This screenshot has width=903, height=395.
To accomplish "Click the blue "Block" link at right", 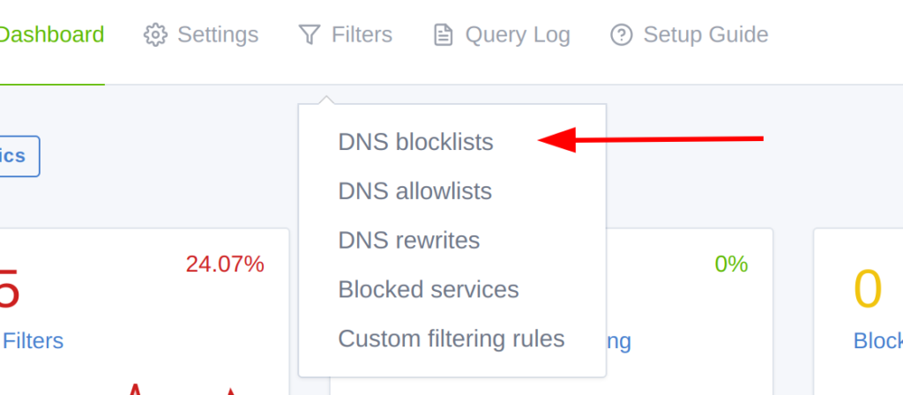I will pyautogui.click(x=877, y=340).
